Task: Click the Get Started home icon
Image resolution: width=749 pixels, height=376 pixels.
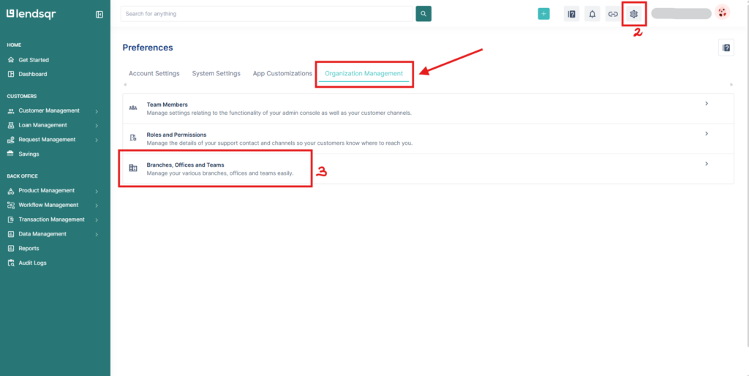Action: click(10, 60)
